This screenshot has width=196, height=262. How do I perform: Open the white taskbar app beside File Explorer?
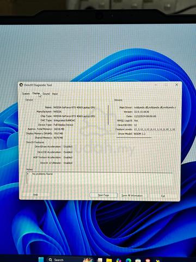pyautogui.click(x=100, y=260)
